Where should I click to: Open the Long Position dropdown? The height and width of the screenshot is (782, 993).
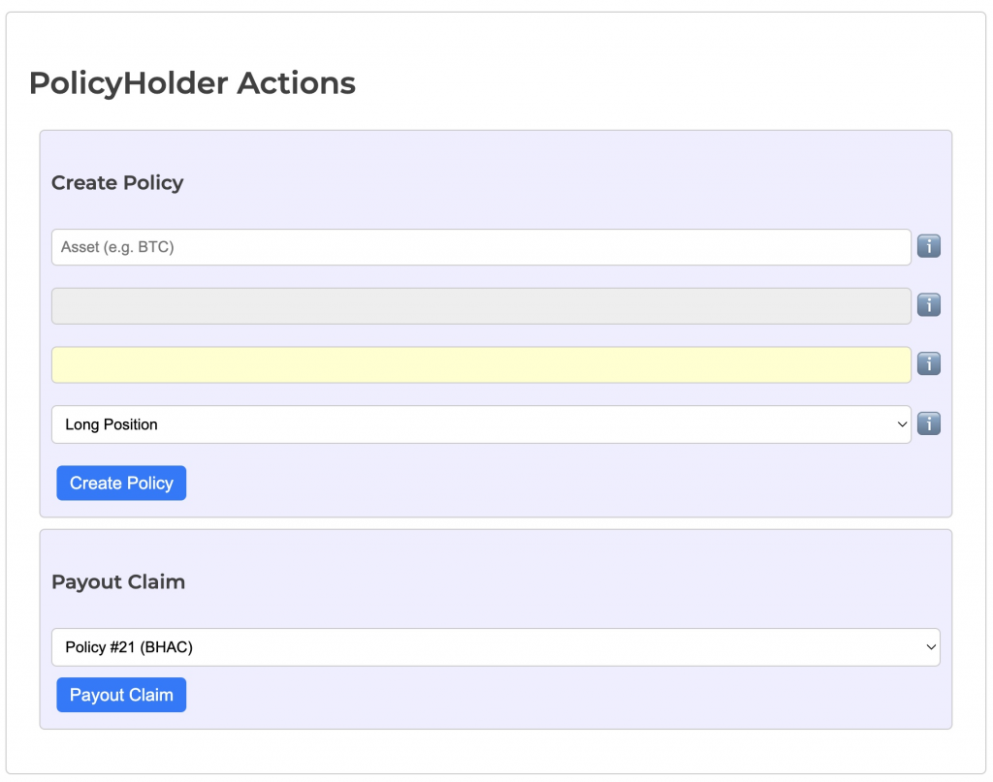click(480, 424)
